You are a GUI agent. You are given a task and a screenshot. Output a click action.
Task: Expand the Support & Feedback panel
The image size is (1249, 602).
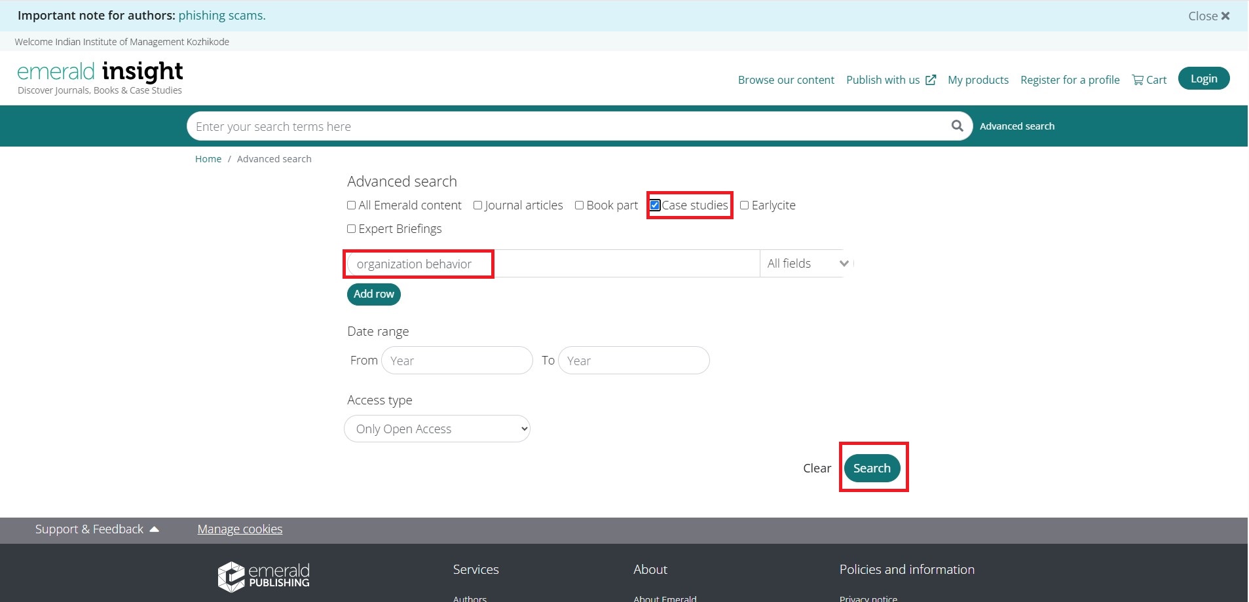(97, 529)
